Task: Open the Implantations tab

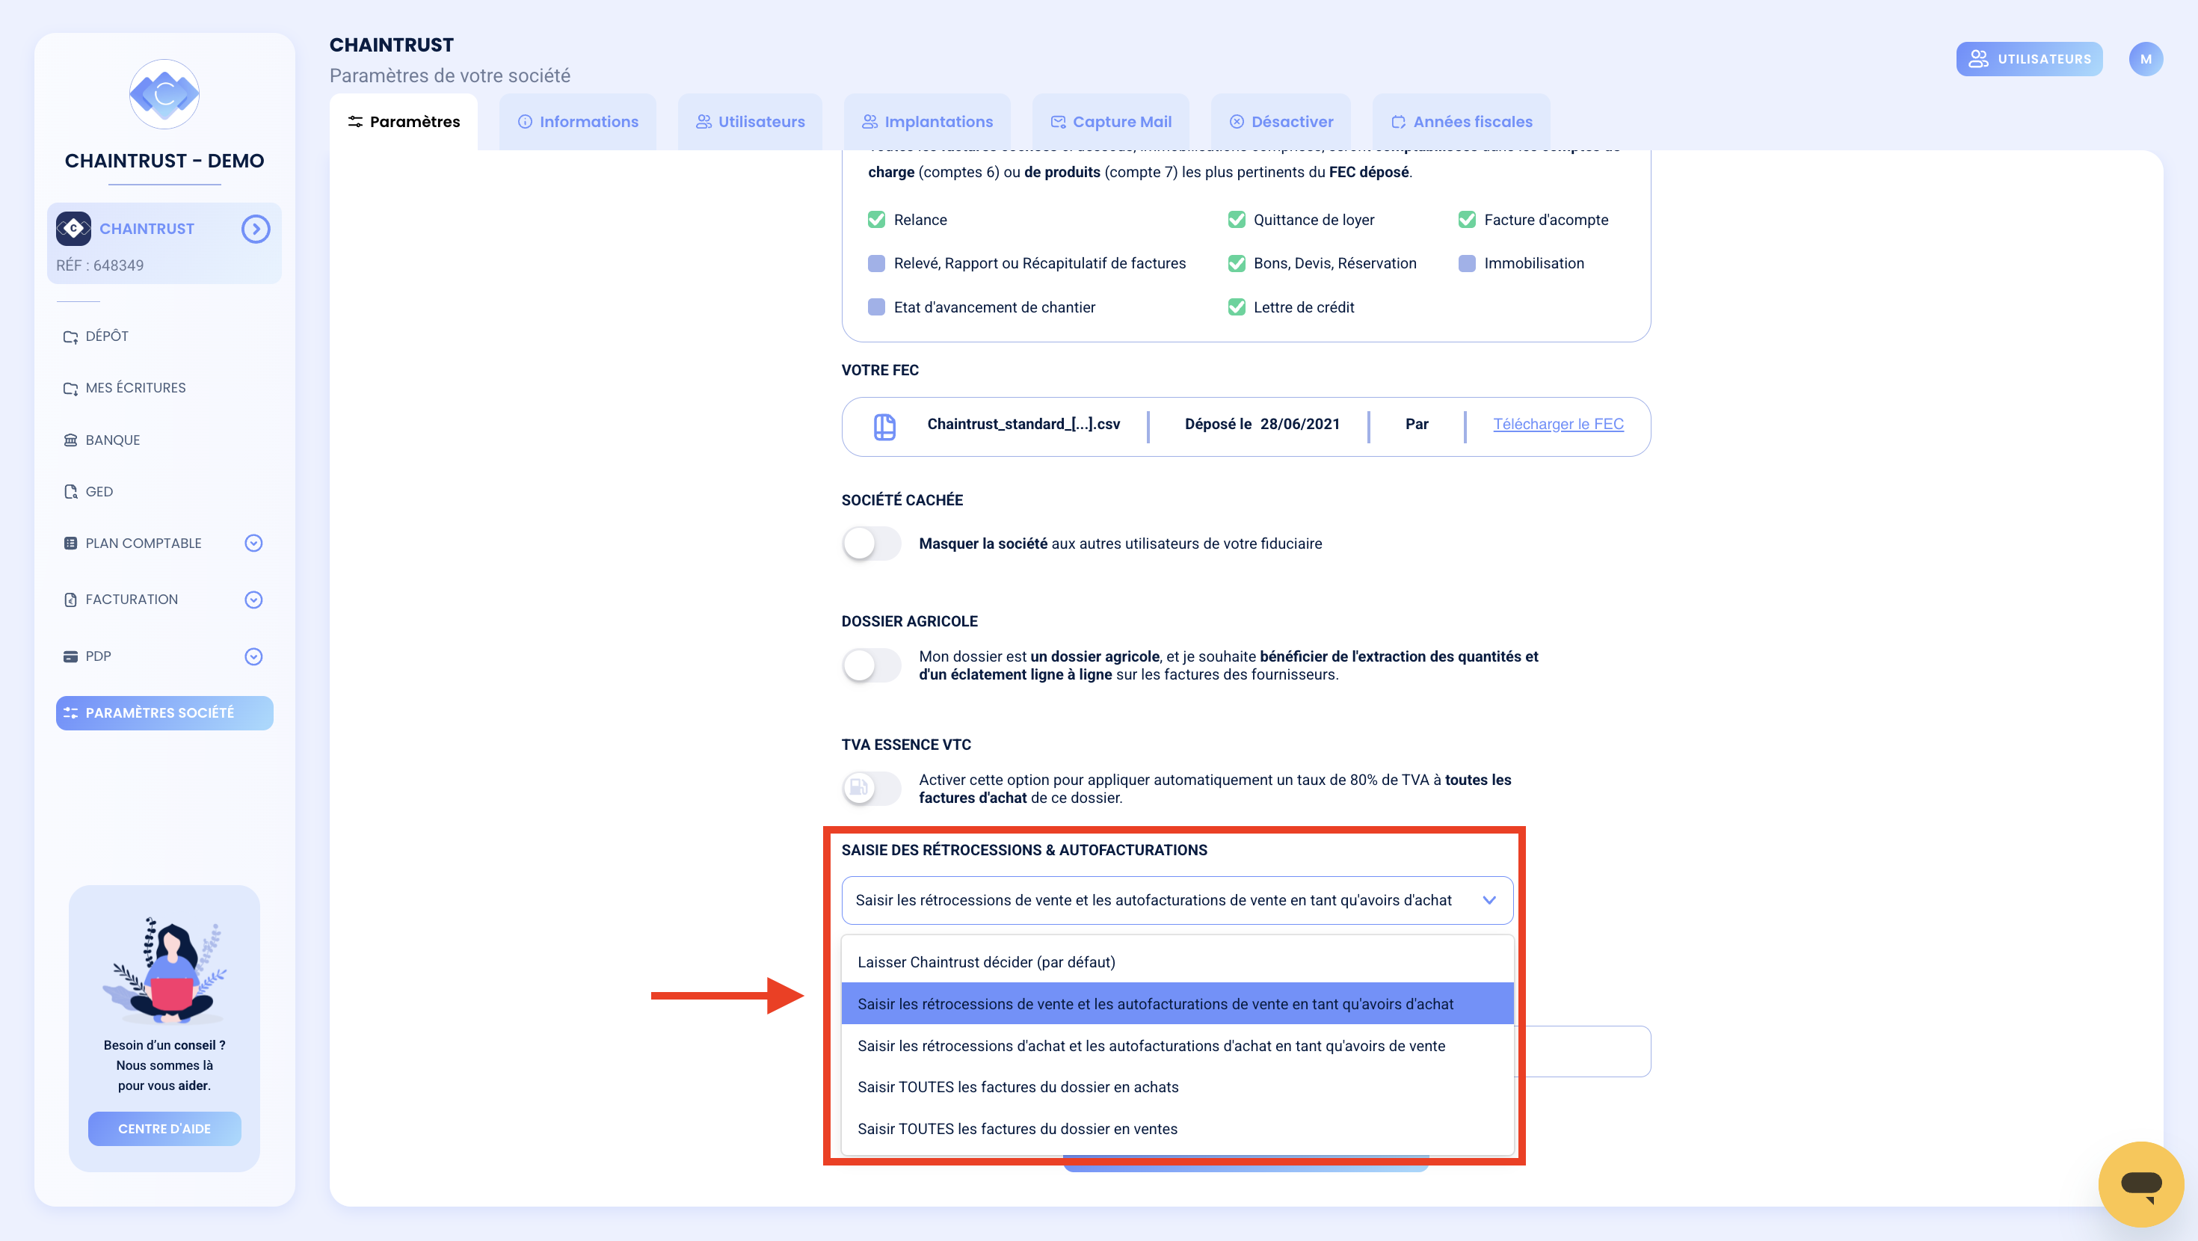Action: (926, 122)
